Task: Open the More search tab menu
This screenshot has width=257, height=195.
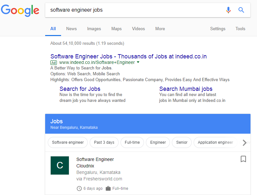Action: click(x=160, y=29)
